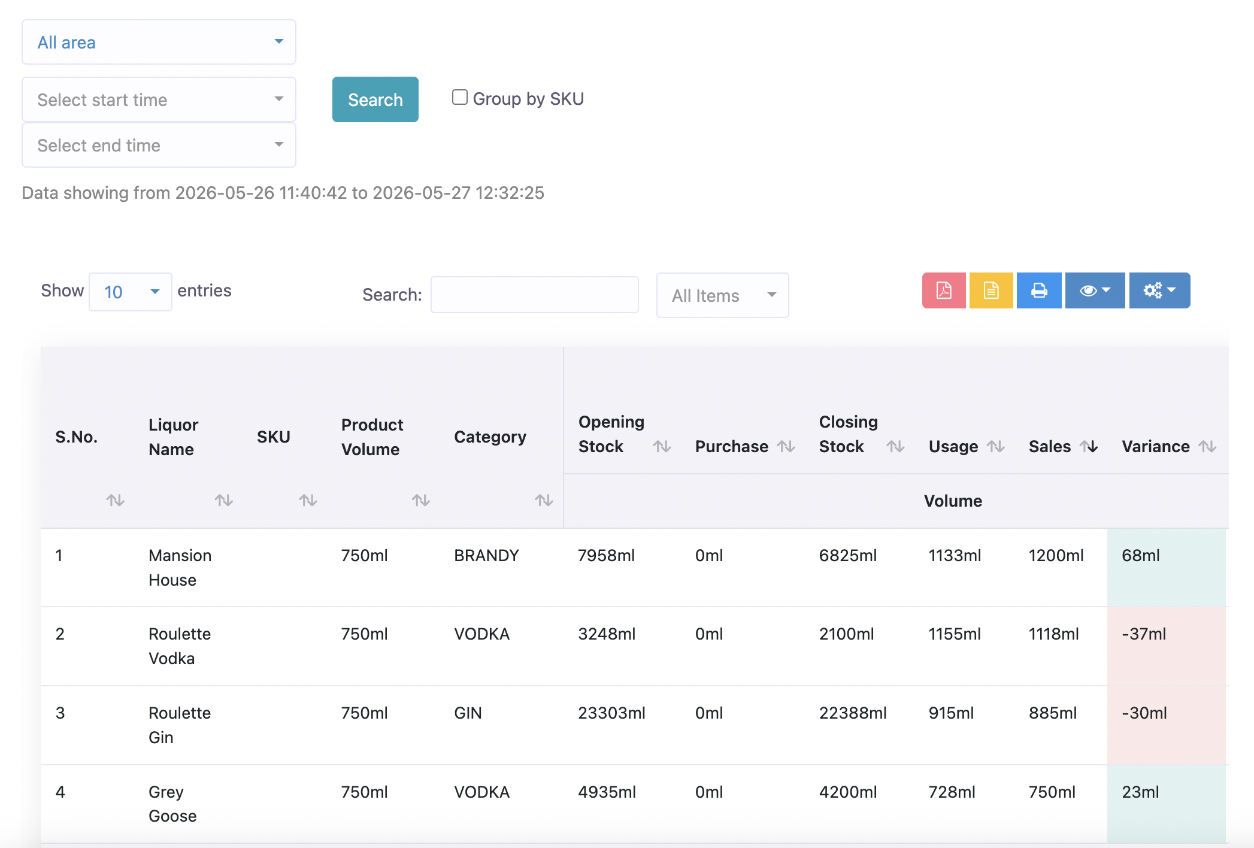The width and height of the screenshot is (1254, 848).
Task: Click 4200ml closing stock value
Action: [848, 792]
